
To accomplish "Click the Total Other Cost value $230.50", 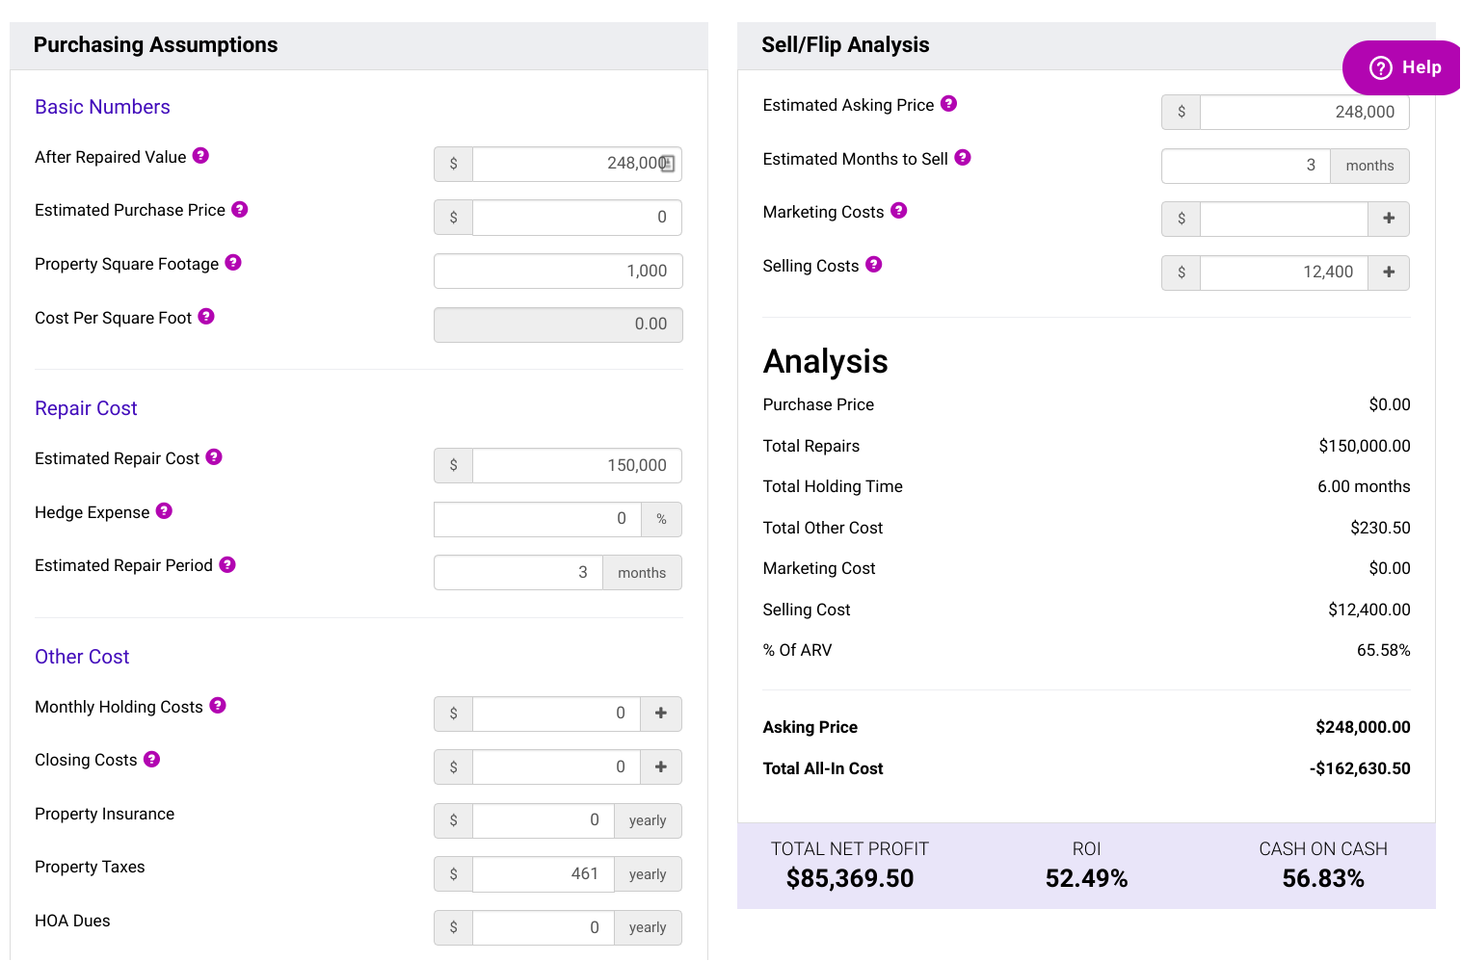I will 1380,528.
